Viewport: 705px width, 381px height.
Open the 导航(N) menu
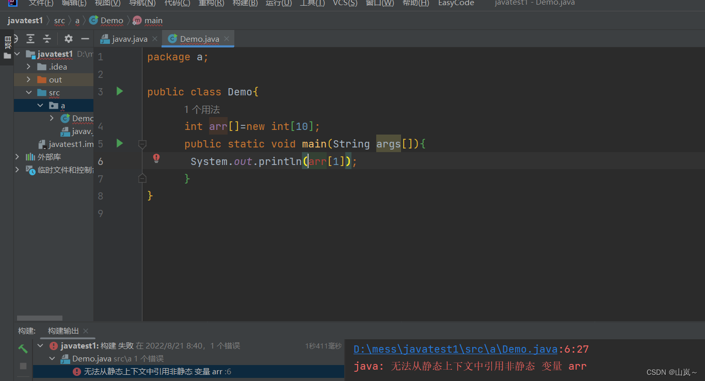[x=142, y=3]
